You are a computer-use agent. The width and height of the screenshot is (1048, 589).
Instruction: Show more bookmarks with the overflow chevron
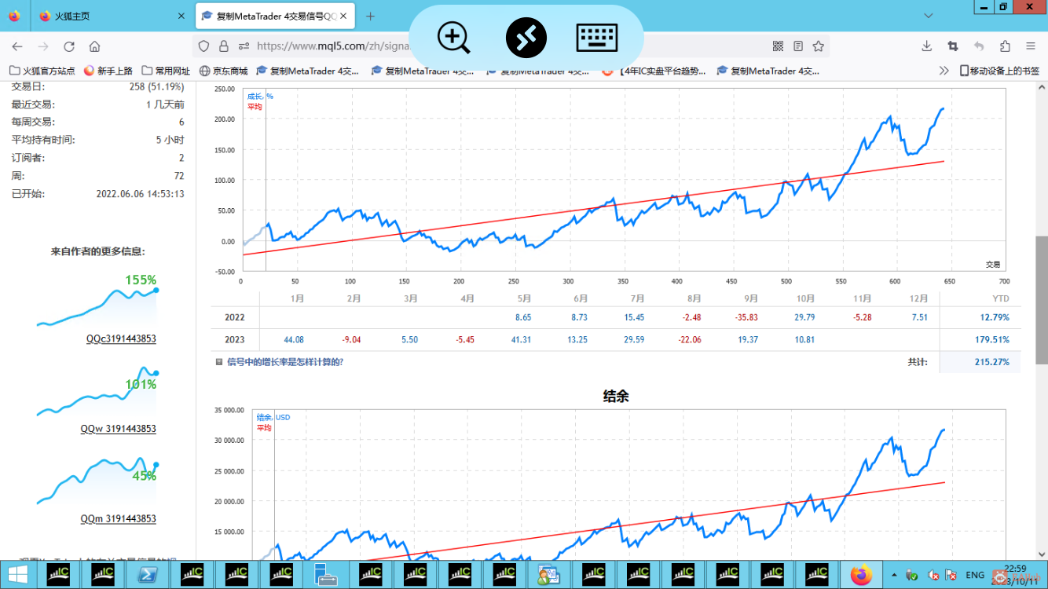(x=944, y=71)
